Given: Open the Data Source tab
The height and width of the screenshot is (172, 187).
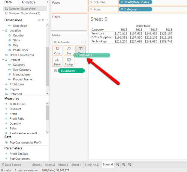Looking at the screenshot, I should (x=12, y=165).
